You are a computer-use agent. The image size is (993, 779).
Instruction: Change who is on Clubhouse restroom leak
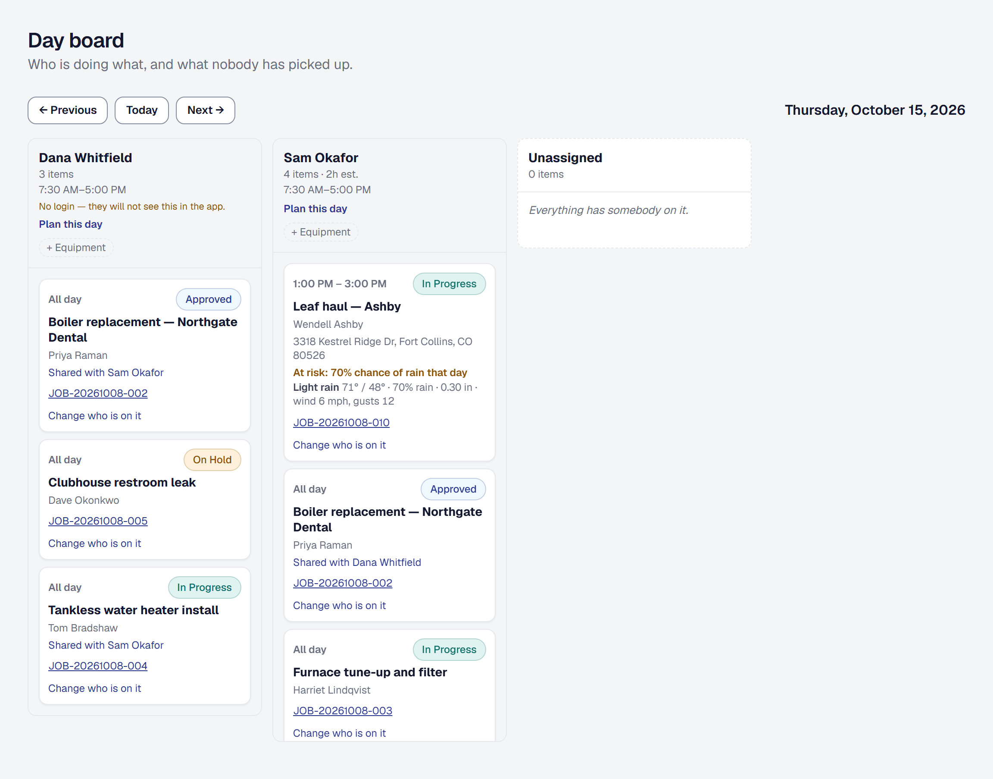[95, 543]
